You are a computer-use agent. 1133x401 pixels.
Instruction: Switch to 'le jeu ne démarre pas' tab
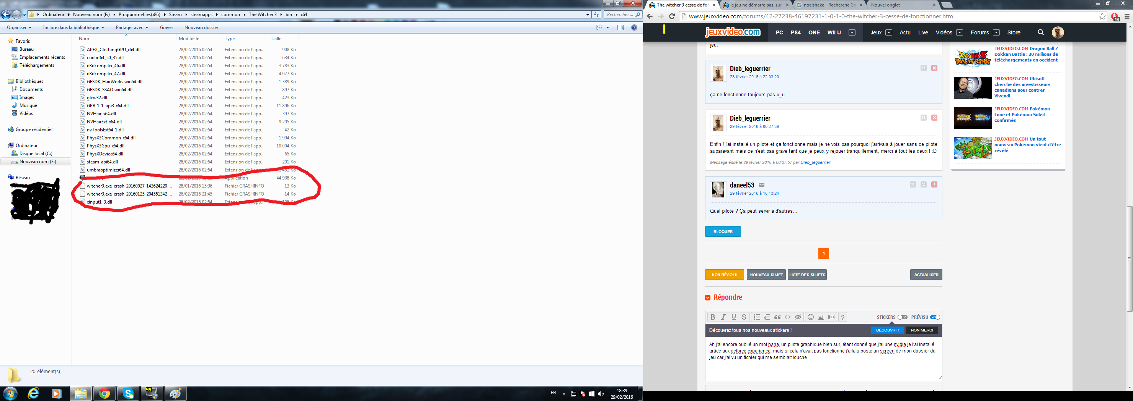tap(756, 5)
